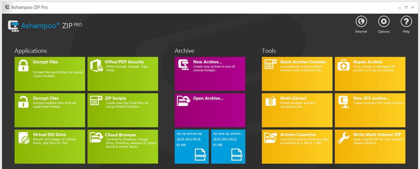420x169 pixels.
Task: Click the ZIP Scripts window icon
Action: point(96,101)
